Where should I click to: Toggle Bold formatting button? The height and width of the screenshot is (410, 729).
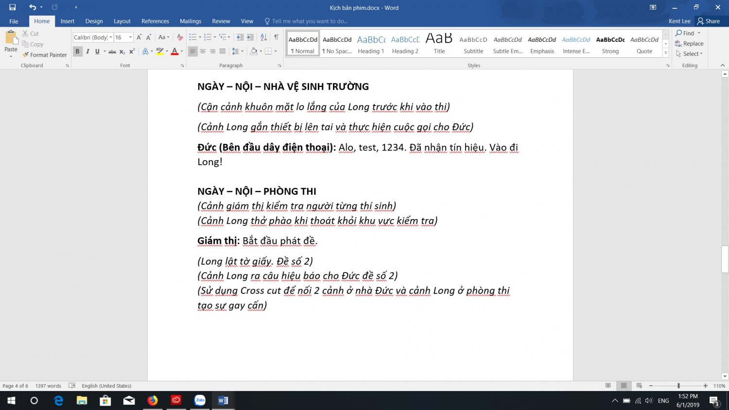[x=77, y=51]
